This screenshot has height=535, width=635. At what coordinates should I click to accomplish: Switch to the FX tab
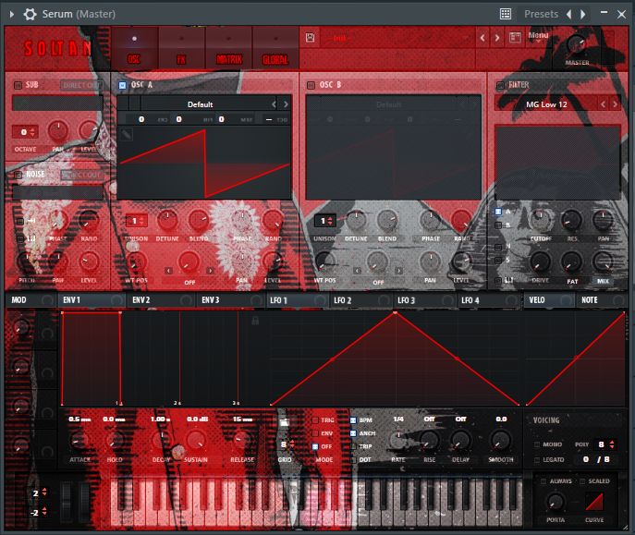181,49
